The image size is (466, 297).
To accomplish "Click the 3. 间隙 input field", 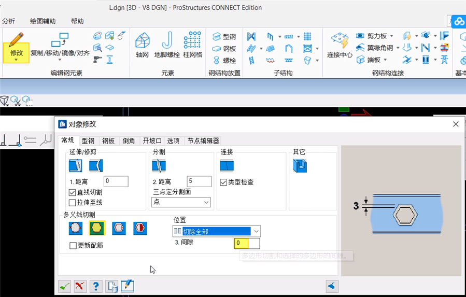I will click(247, 243).
